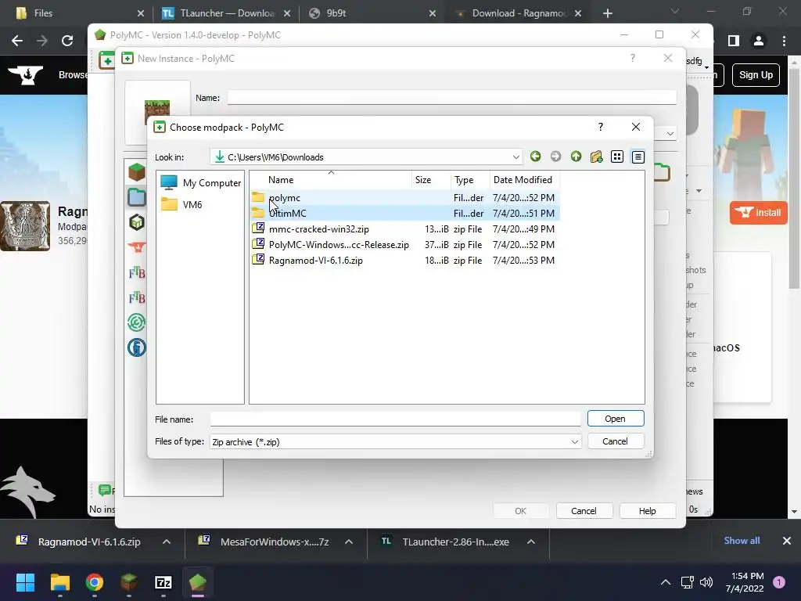Expand options for Ragnamod-VI-6.1.6.zip download
Viewport: 801px width, 601px height.
coord(167,542)
